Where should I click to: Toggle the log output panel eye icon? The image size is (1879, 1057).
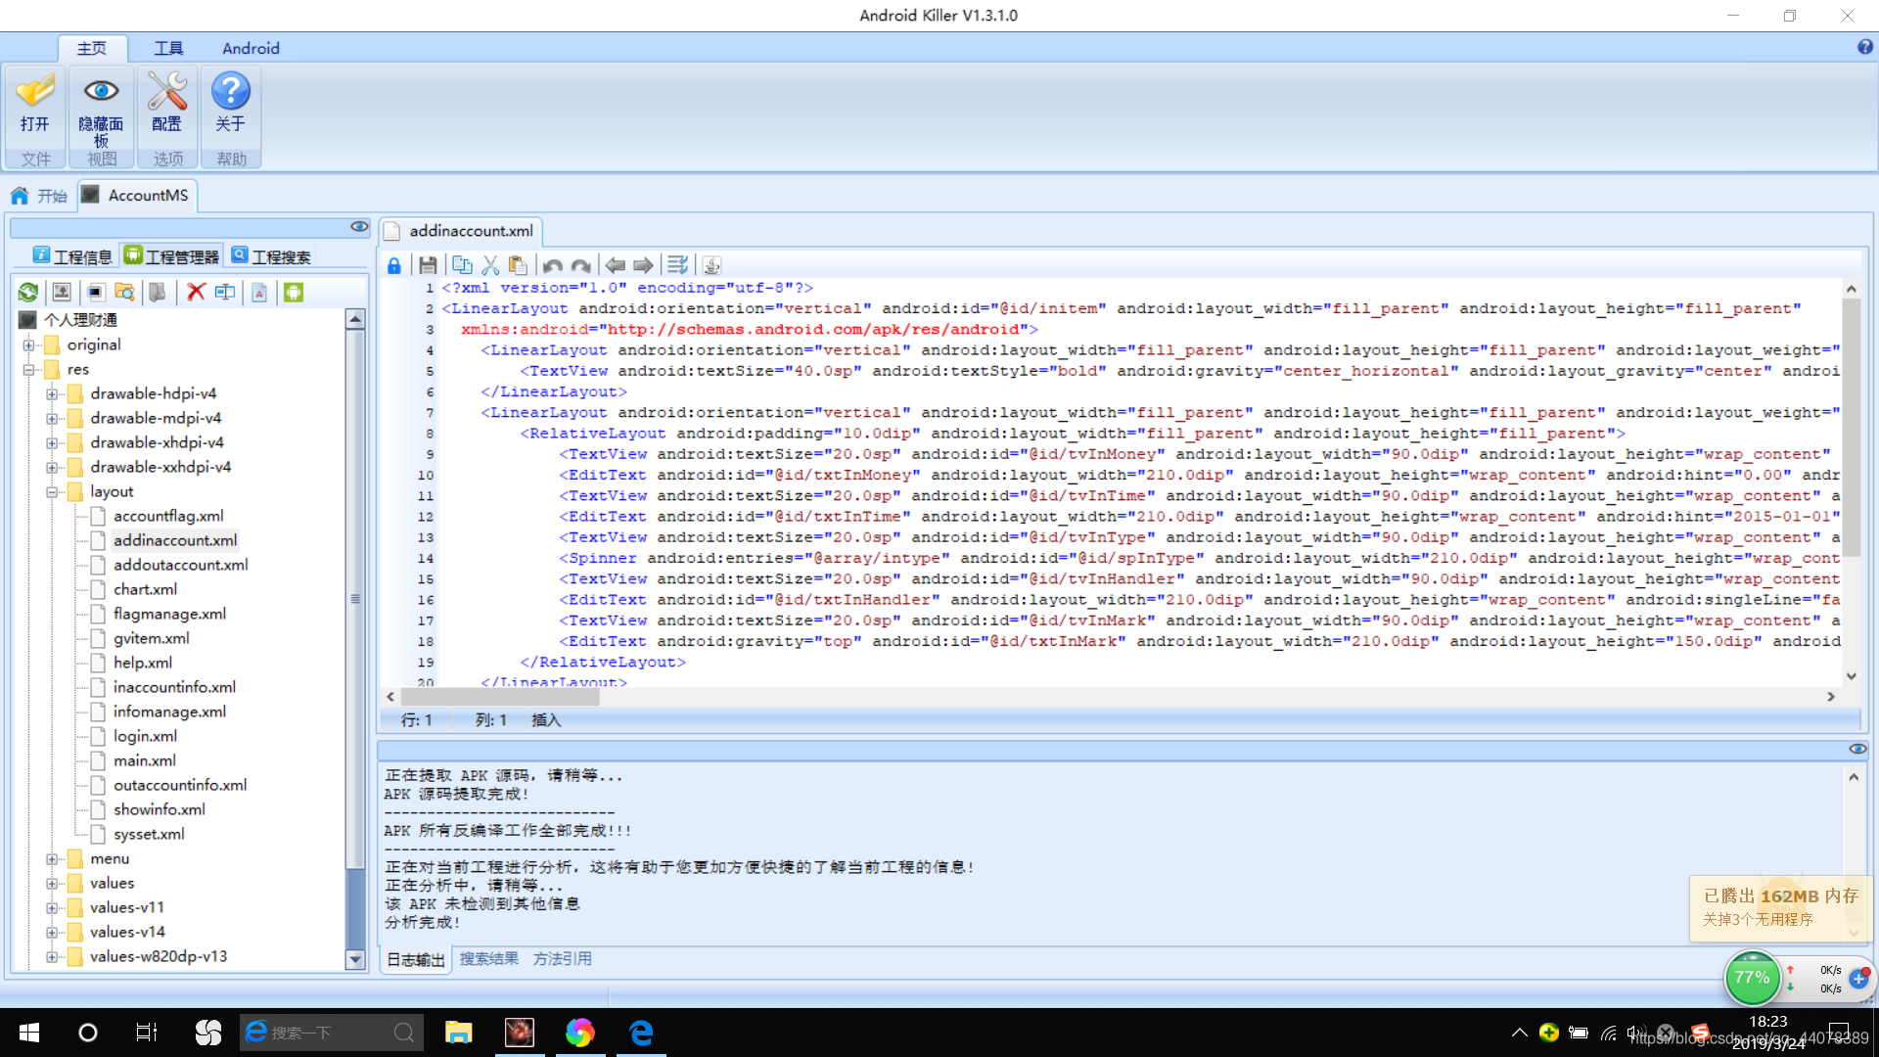tap(1857, 749)
